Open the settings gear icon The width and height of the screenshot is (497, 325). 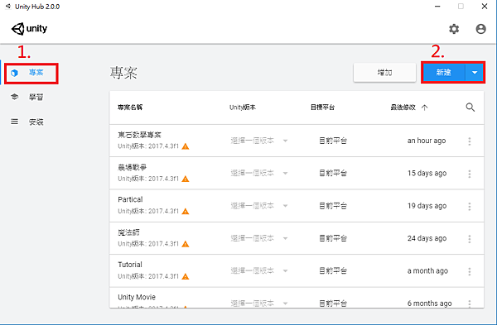click(454, 29)
